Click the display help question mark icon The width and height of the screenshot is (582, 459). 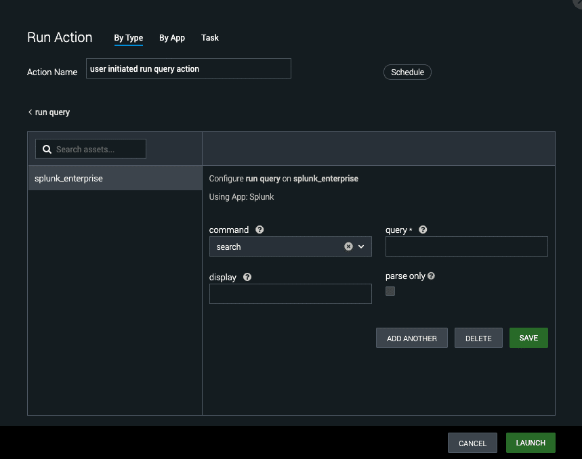(x=247, y=277)
